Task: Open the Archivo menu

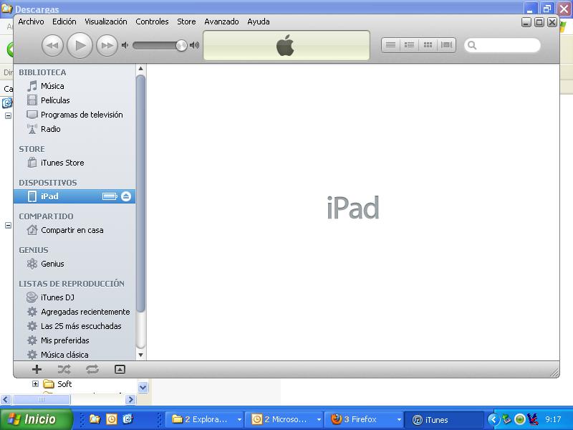Action: (31, 21)
